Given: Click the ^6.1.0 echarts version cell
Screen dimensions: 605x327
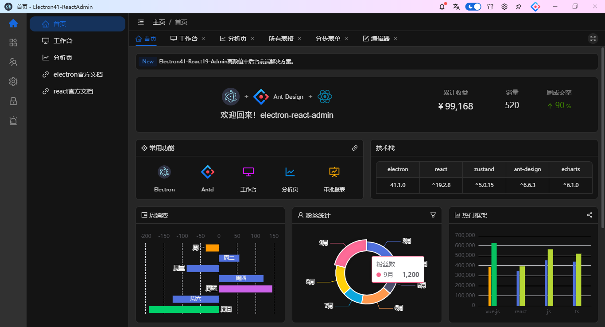Looking at the screenshot, I should click(571, 185).
